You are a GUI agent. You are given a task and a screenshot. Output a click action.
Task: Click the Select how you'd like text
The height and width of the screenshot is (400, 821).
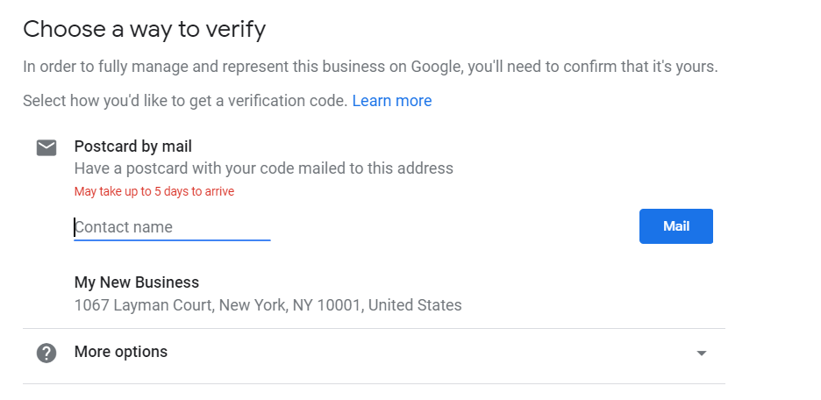pyautogui.click(x=185, y=101)
